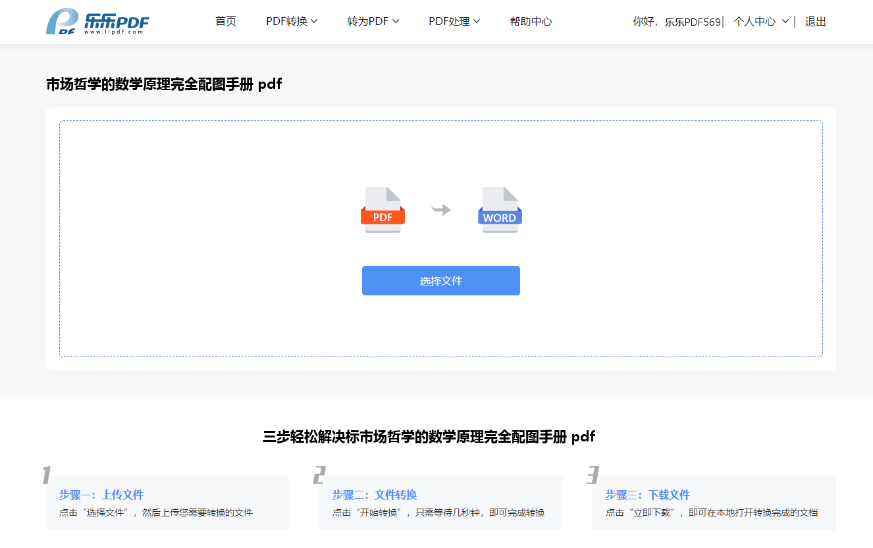Expand the PDF处理 dropdown menu
Screen dimensions: 873x548
coord(454,22)
